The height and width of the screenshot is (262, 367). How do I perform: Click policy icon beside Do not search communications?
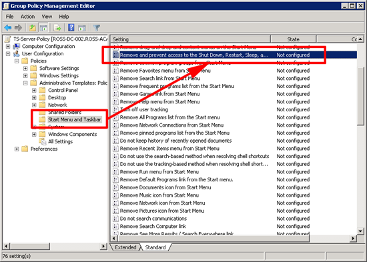115,219
